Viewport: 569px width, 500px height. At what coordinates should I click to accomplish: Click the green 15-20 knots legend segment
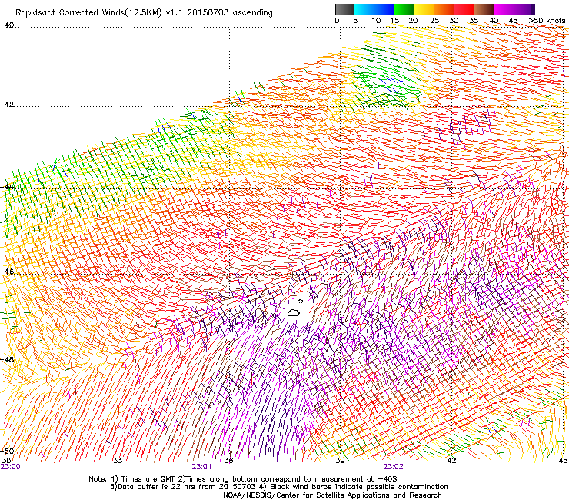(404, 9)
